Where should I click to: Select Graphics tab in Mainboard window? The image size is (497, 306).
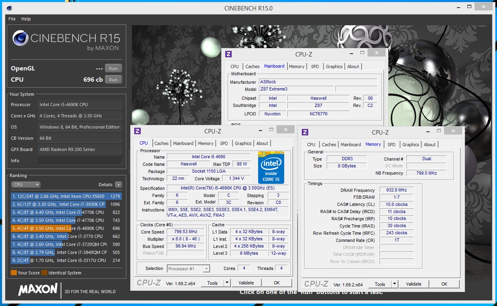point(334,66)
